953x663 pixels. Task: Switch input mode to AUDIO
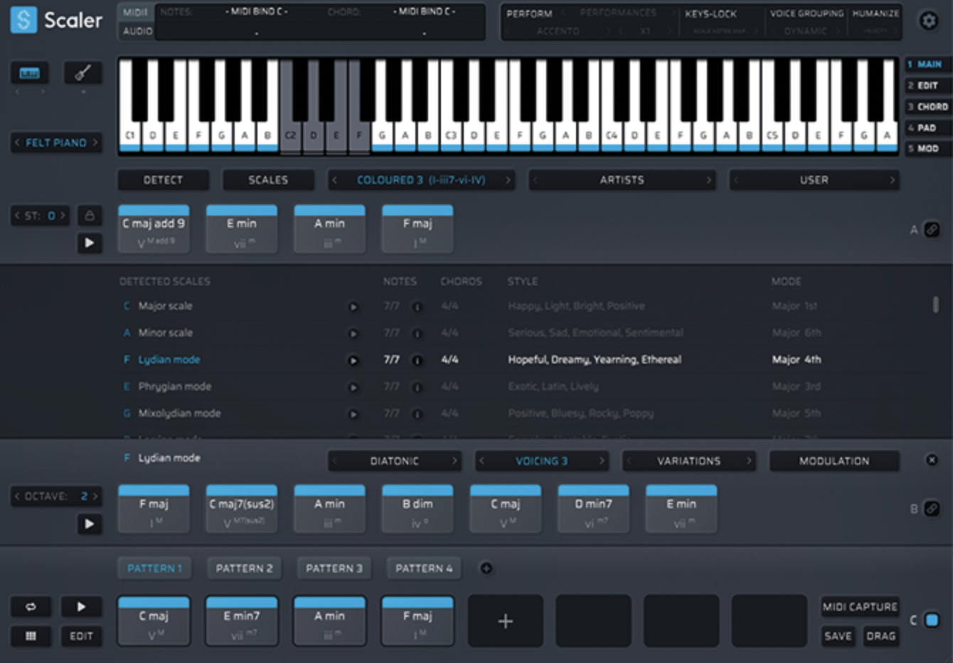point(137,31)
